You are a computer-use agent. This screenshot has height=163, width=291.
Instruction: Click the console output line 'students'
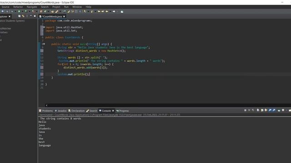[45, 129]
